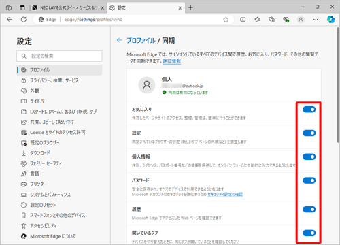
Task: Click the プロファイル breadcrumb link
Action: click(141, 40)
